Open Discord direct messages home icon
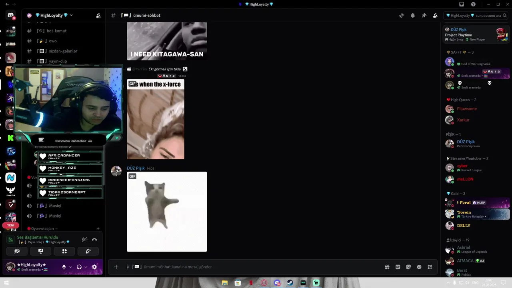The image size is (512, 288). (x=11, y=16)
